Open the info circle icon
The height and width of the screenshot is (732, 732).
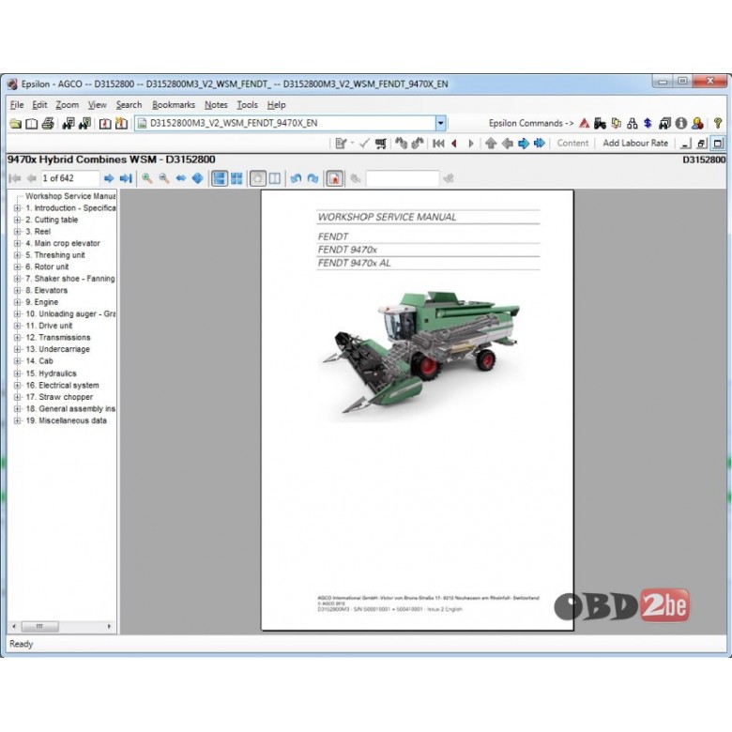tap(681, 123)
